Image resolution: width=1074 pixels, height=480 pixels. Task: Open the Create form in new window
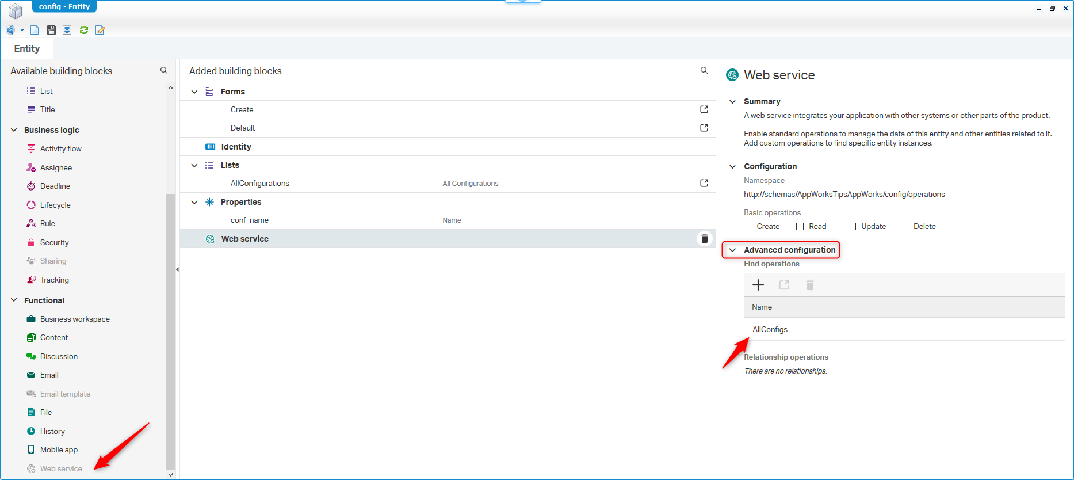(x=704, y=109)
